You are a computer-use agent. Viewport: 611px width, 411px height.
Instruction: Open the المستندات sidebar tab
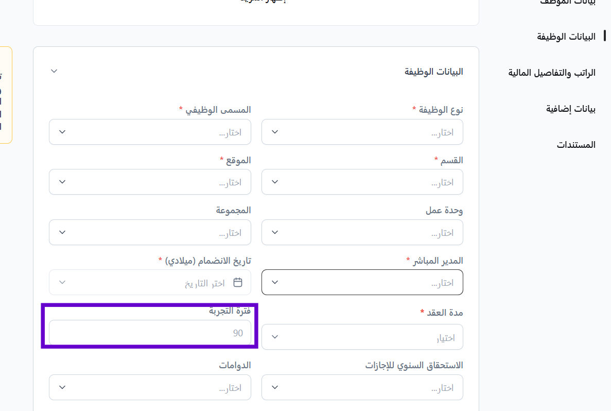tap(575, 145)
